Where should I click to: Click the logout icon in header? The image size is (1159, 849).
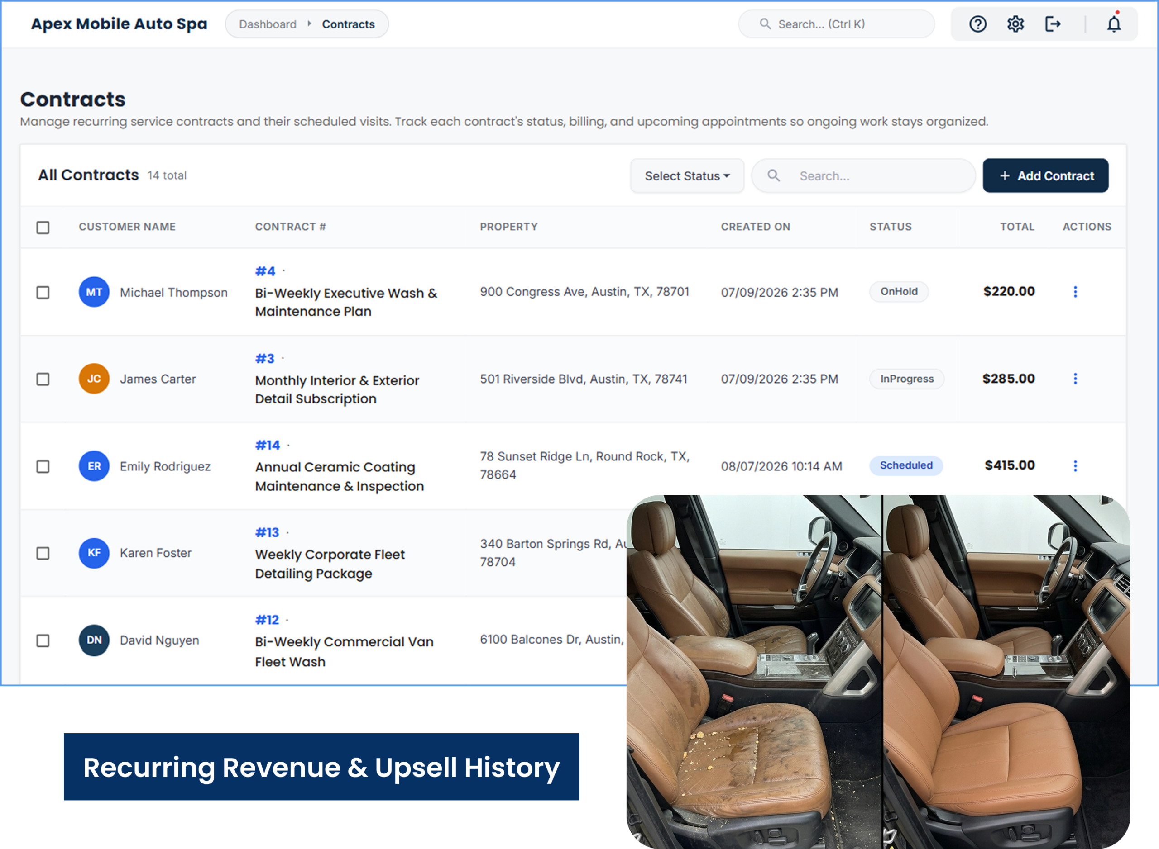point(1053,24)
